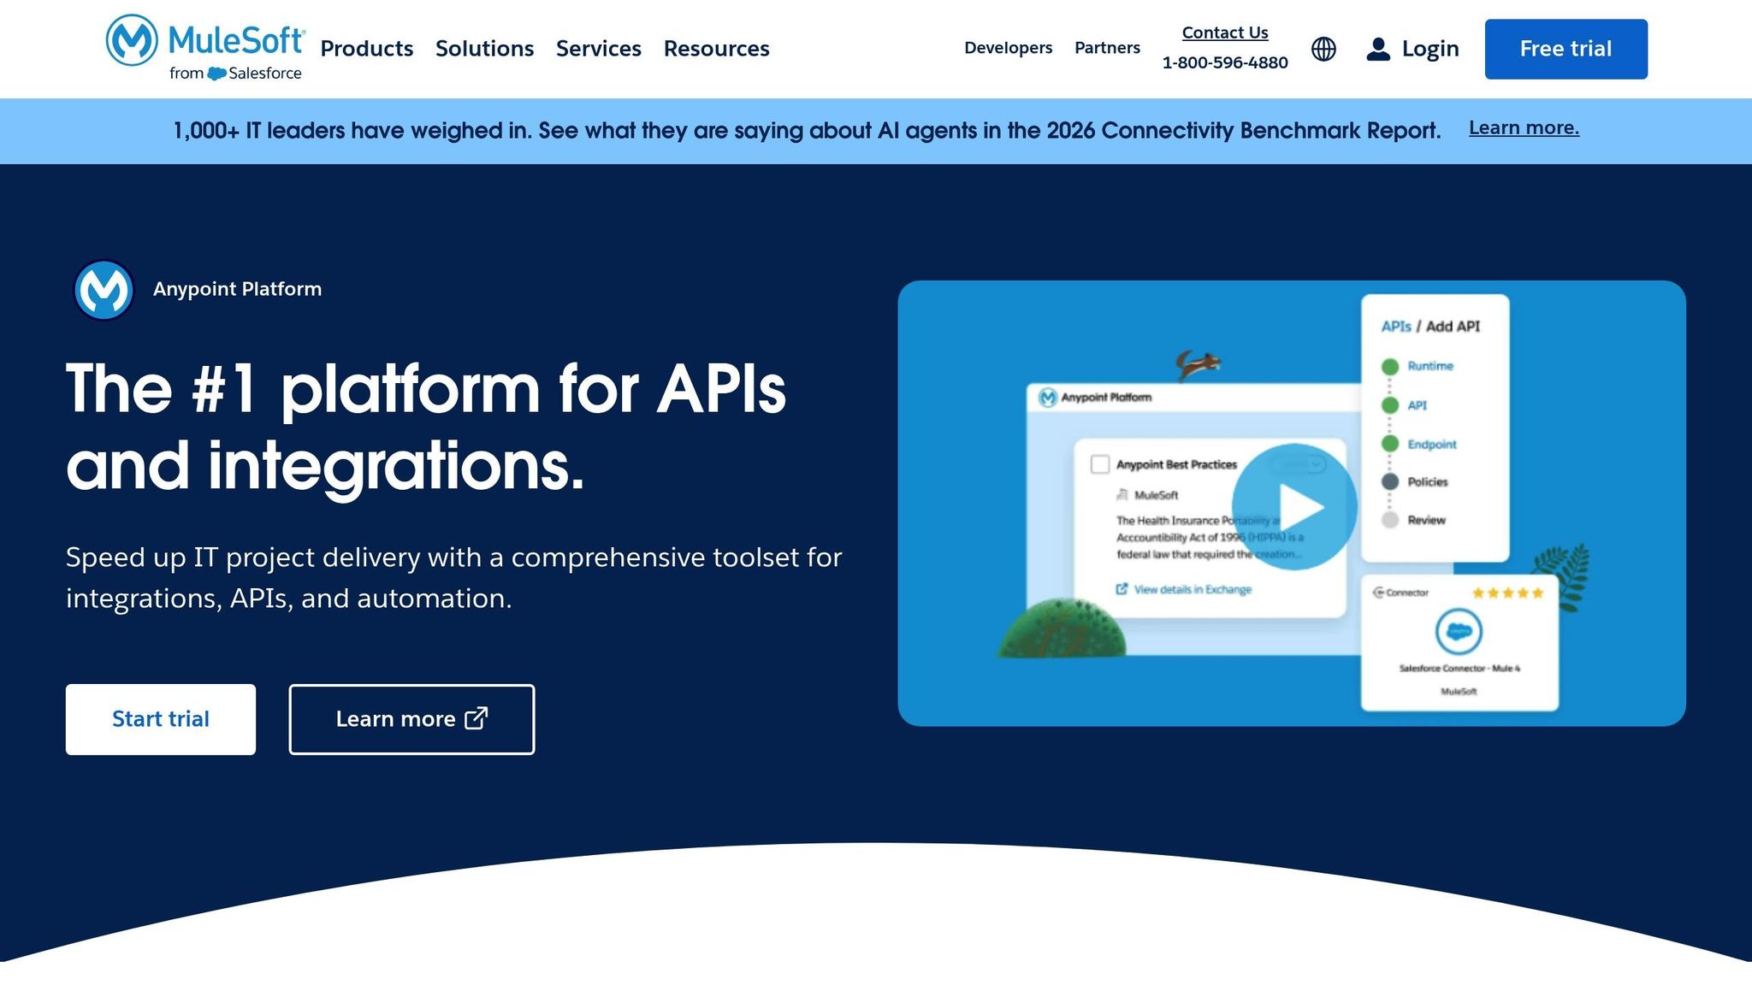The height and width of the screenshot is (985, 1752).
Task: Click the Login person icon
Action: pos(1379,49)
